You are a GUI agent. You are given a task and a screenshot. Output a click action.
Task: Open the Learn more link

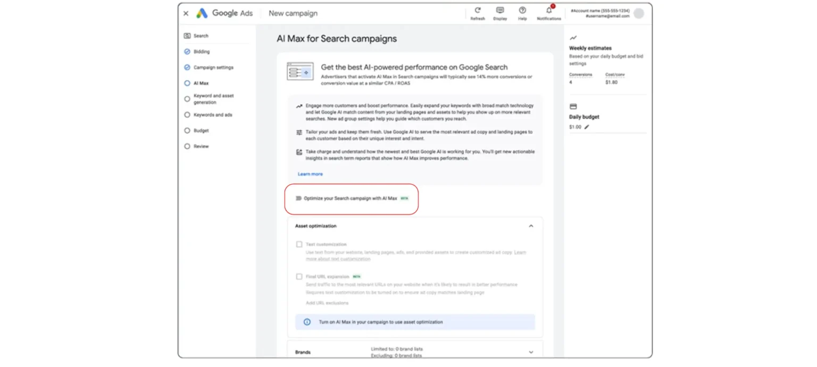[310, 174]
